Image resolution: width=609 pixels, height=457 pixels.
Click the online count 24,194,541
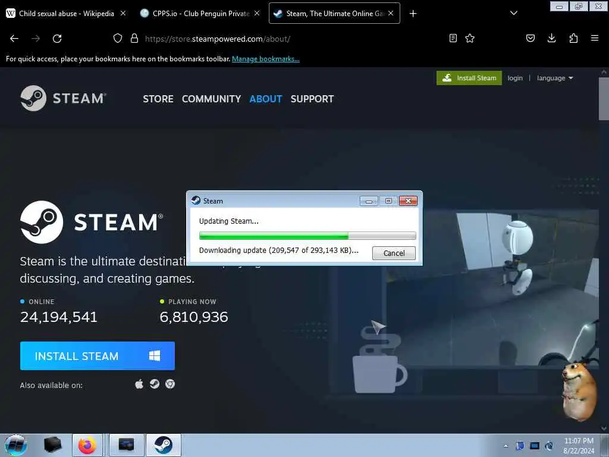point(59,317)
